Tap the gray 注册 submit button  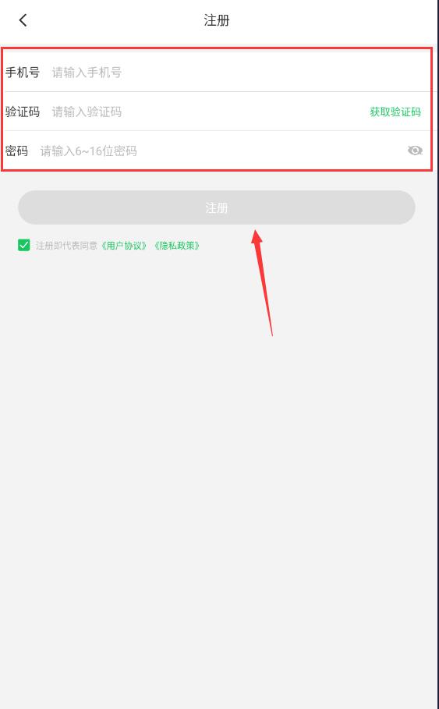pyautogui.click(x=217, y=207)
